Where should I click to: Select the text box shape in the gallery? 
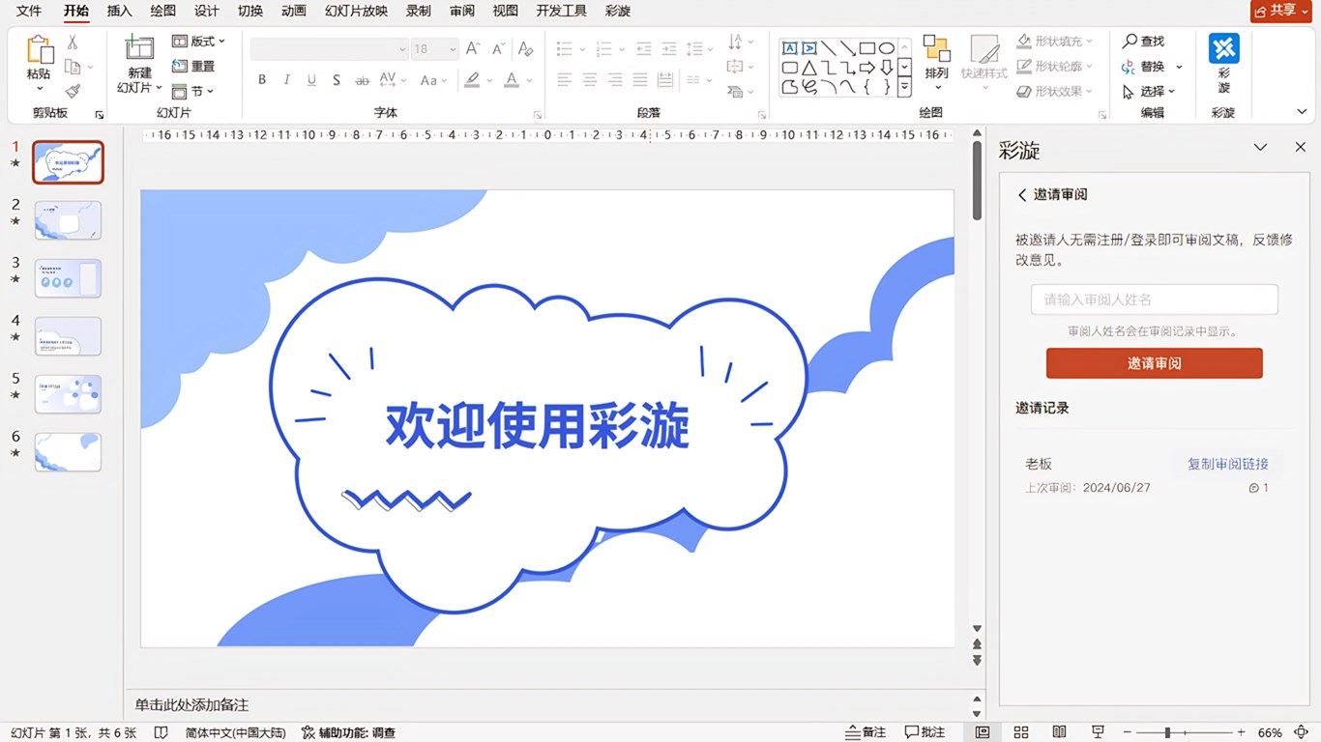pyautogui.click(x=789, y=48)
